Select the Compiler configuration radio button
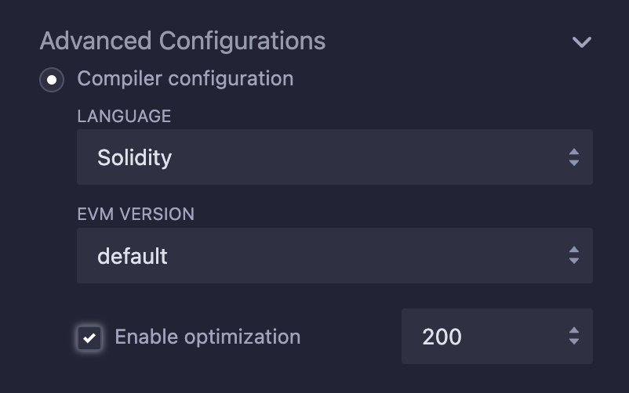629x393 pixels. 52,79
